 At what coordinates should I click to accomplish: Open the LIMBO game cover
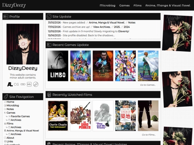pos(58,66)
